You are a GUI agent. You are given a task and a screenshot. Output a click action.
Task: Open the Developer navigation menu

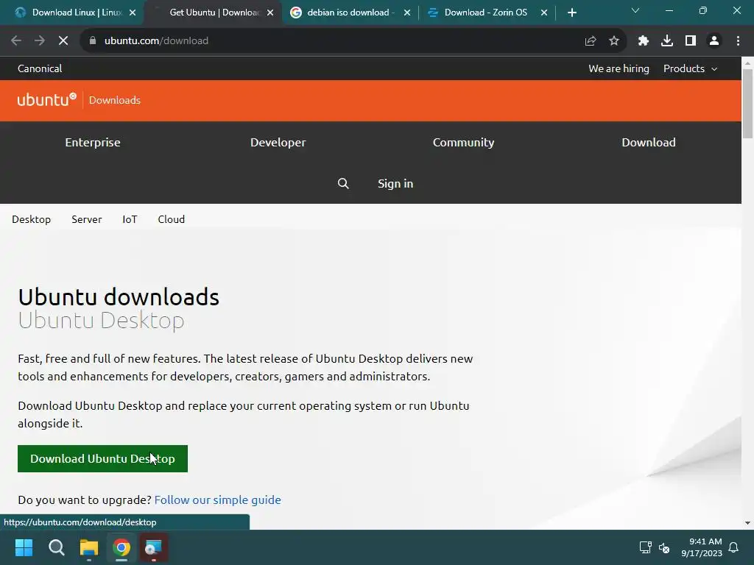pyautogui.click(x=278, y=142)
